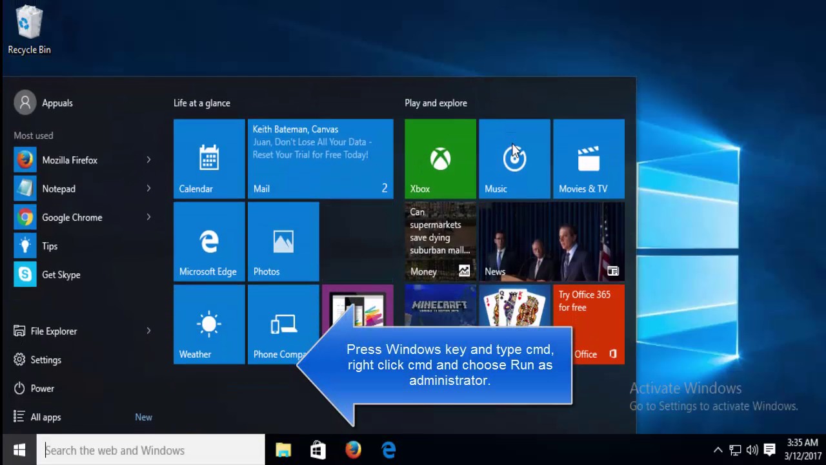Launch Edge from the taskbar
The height and width of the screenshot is (465, 826).
coord(388,450)
